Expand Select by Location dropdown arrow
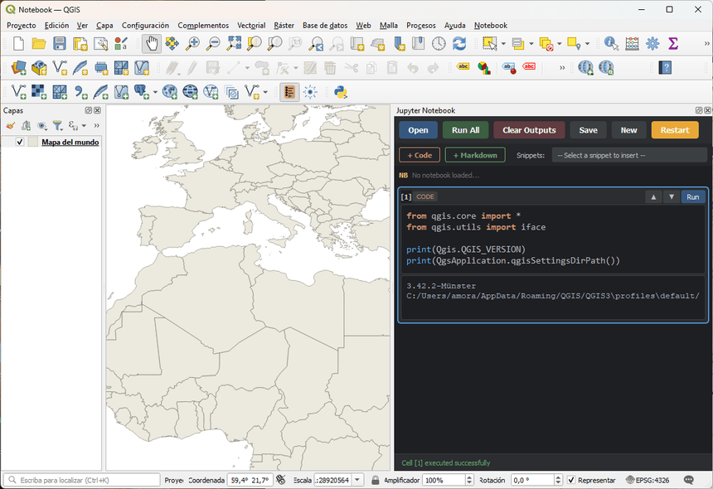 587,44
